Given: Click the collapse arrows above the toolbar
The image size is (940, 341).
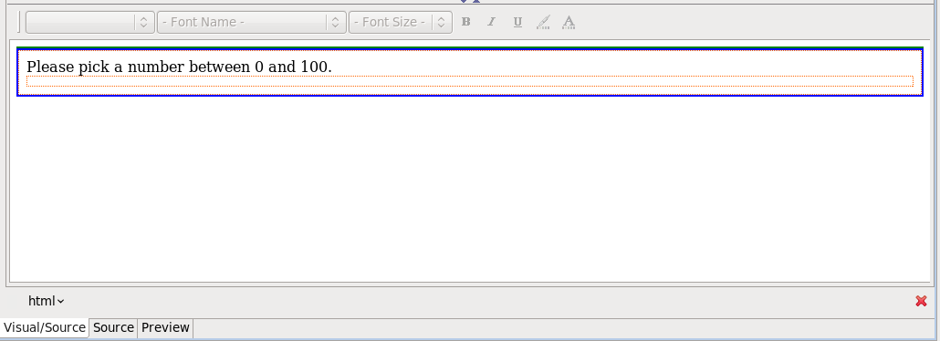Looking at the screenshot, I should click(x=470, y=1).
